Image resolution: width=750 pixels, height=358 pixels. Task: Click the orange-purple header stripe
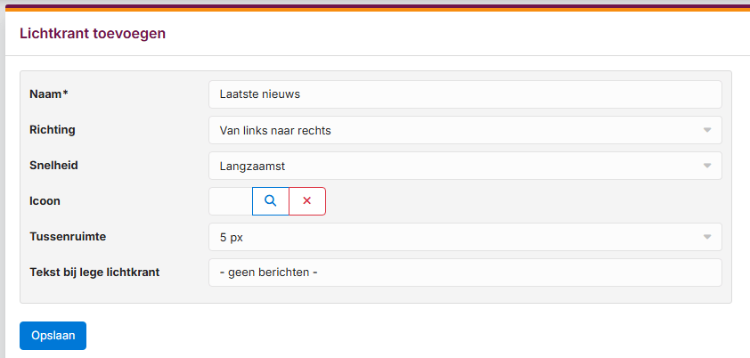tap(375, 6)
